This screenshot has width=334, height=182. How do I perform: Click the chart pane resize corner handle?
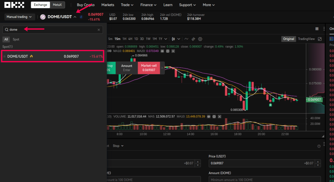tap(323, 136)
